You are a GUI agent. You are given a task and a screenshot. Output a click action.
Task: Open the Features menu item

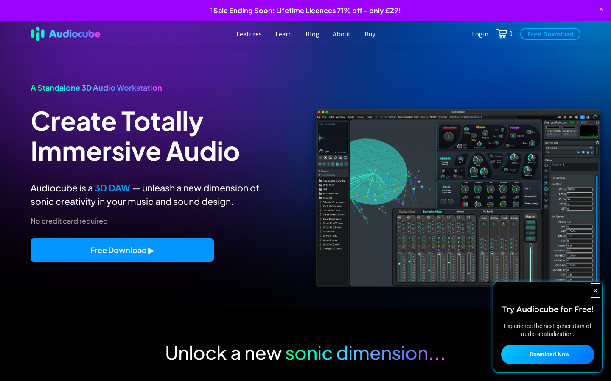coord(249,34)
